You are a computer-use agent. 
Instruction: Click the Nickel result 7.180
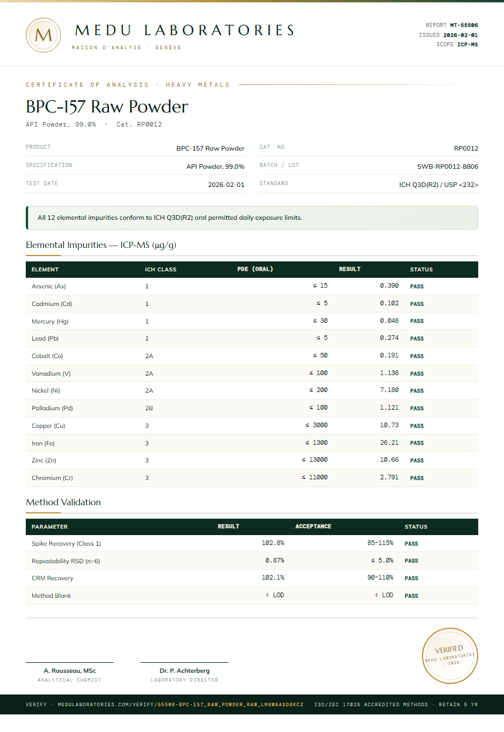tap(389, 390)
